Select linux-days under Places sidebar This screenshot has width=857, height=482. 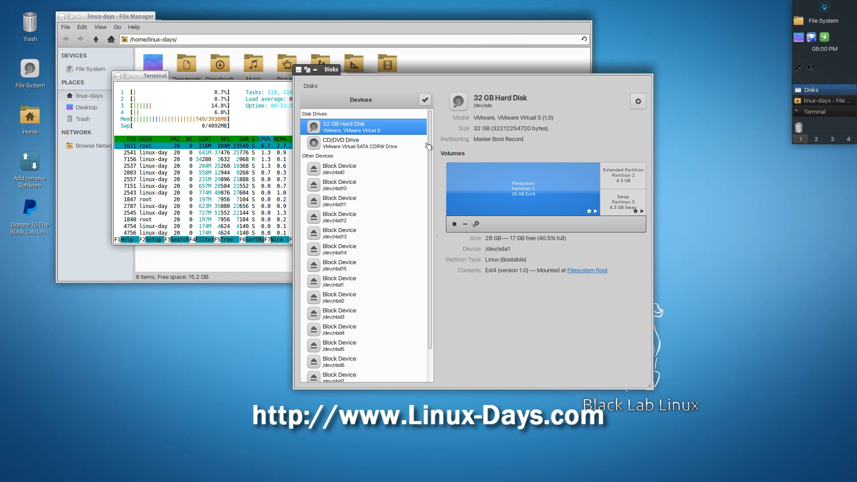85,96
